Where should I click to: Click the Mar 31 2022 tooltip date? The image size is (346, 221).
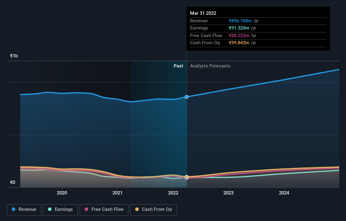203,13
